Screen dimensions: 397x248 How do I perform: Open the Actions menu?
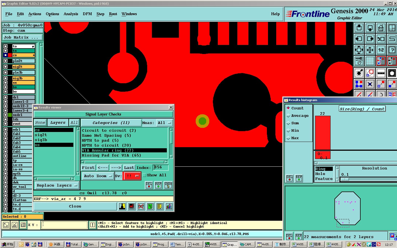pos(35,14)
